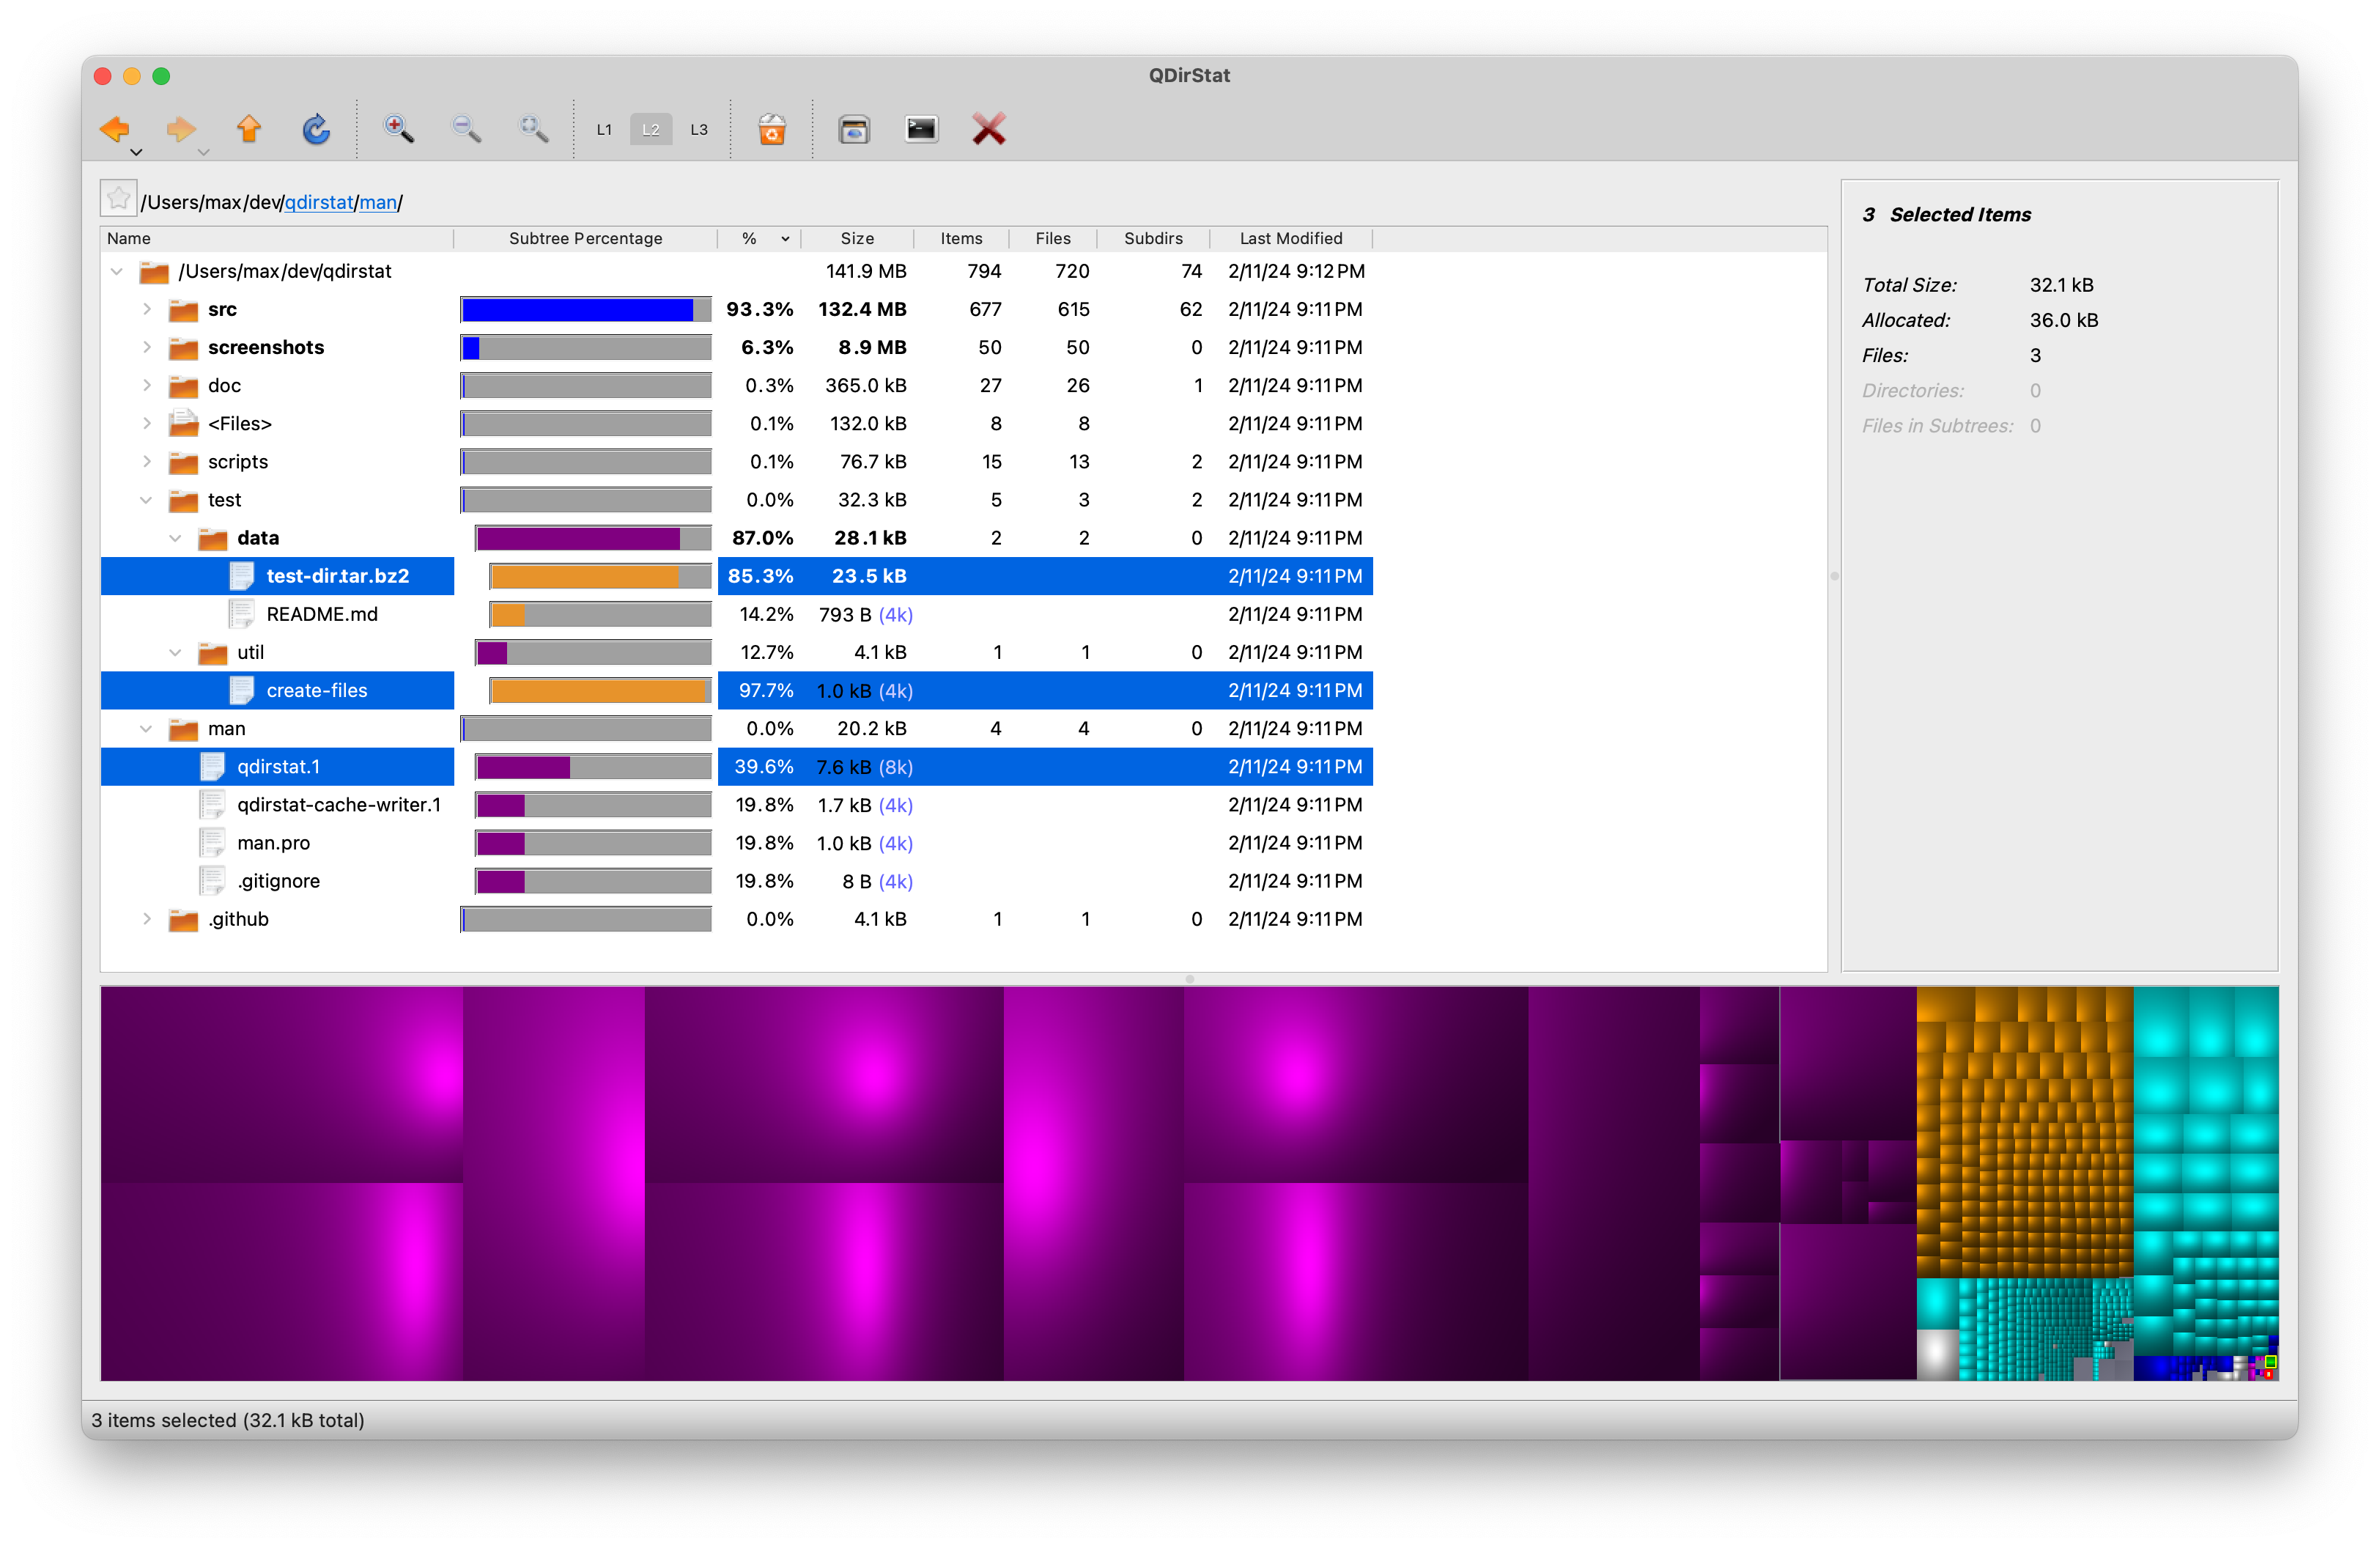Image resolution: width=2380 pixels, height=1548 pixels.
Task: Open file manager via toolbar icon
Action: (854, 129)
